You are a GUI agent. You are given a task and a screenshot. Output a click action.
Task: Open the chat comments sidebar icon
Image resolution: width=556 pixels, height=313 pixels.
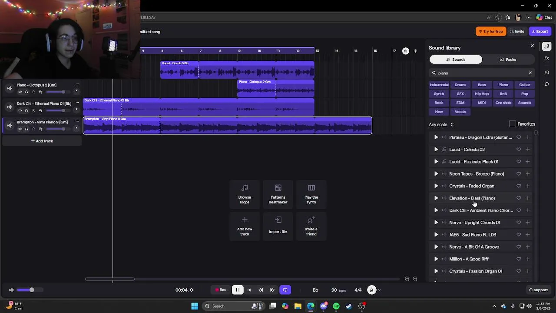click(546, 84)
